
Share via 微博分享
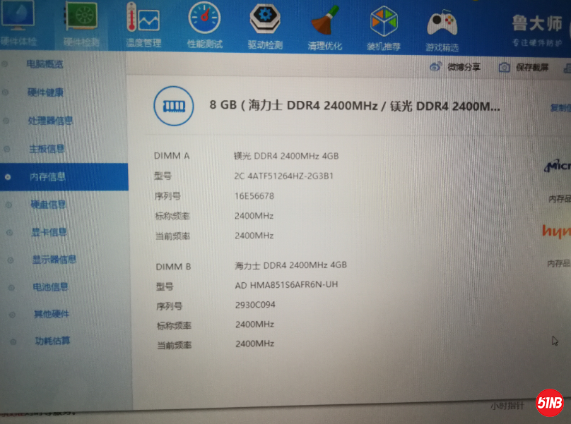coord(456,67)
